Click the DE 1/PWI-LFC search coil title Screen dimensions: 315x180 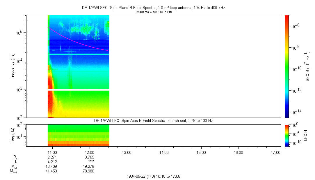pos(153,120)
